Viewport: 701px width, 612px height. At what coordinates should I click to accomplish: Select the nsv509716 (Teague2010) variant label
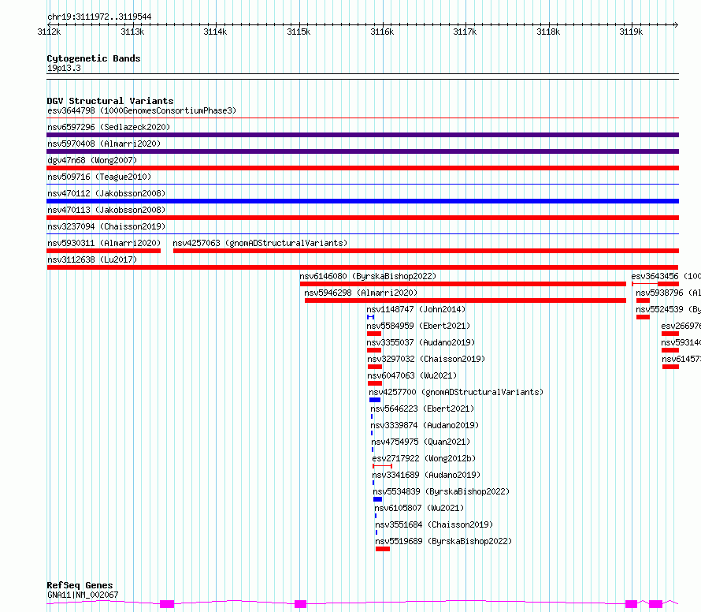pyautogui.click(x=99, y=177)
